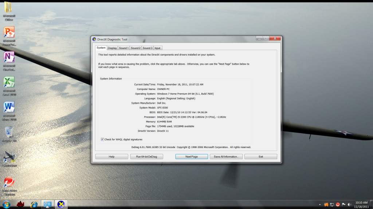This screenshot has width=373, height=209.
Task: Switch to Control Panel taskbar window
Action: pos(47,204)
